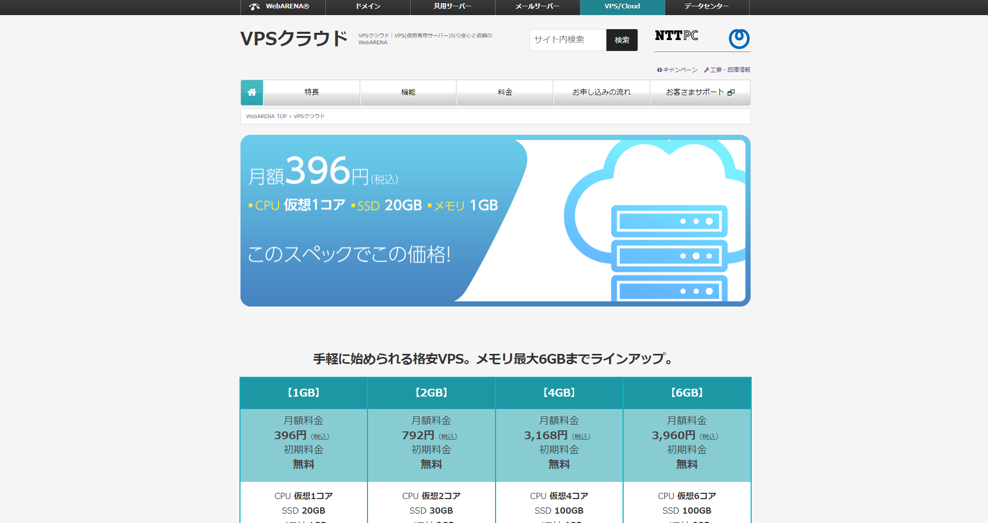Go to the 料金 navigation tab

point(505,93)
